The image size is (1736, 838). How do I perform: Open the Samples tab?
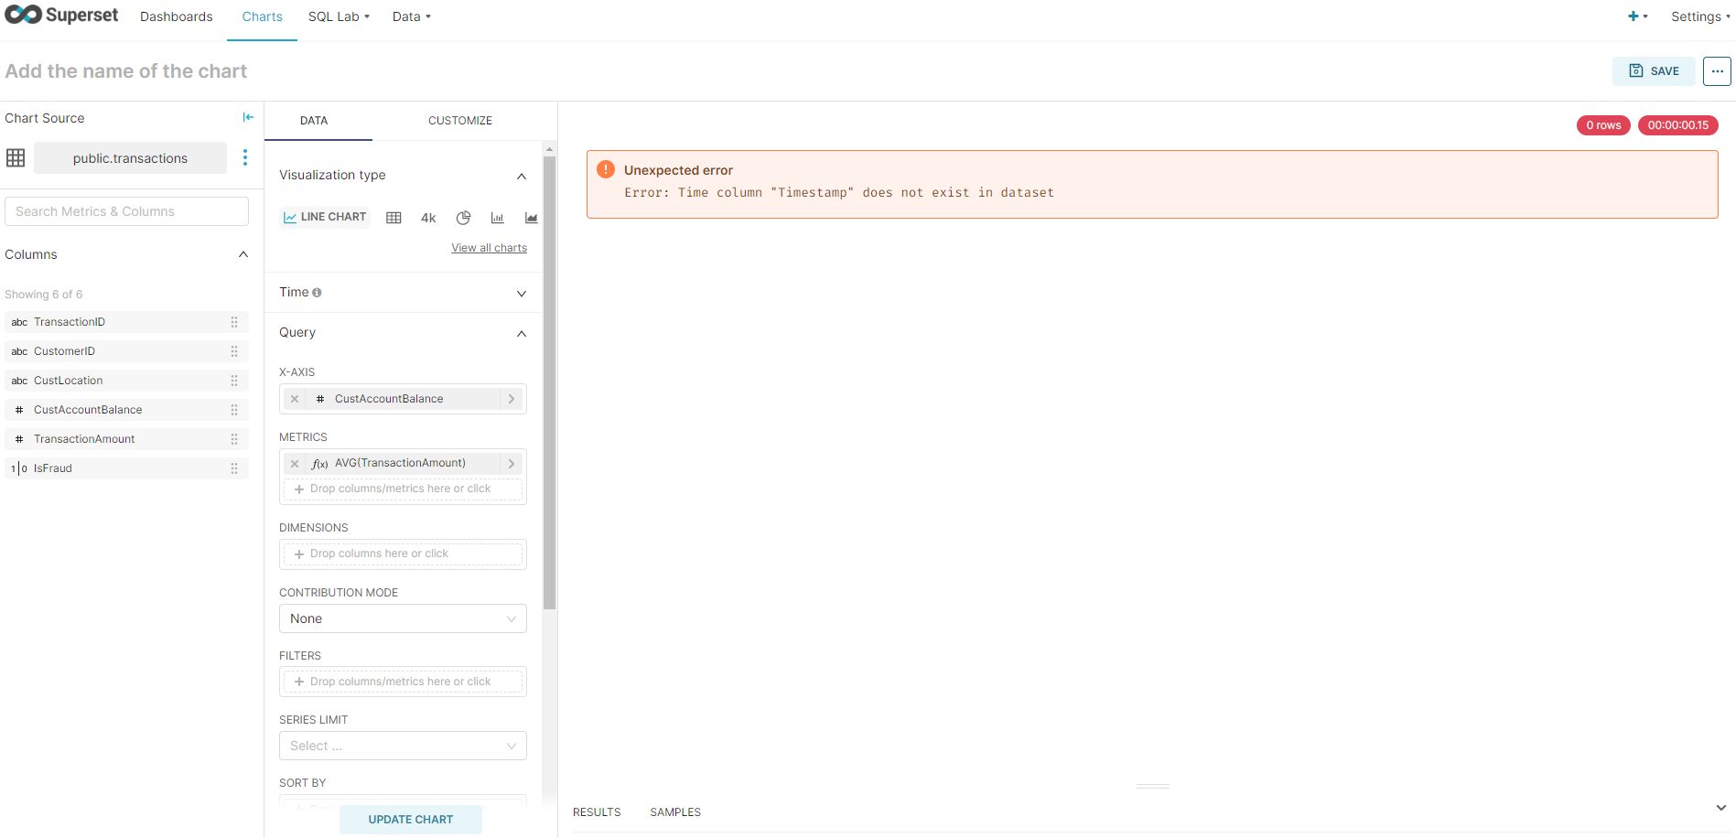tap(675, 812)
